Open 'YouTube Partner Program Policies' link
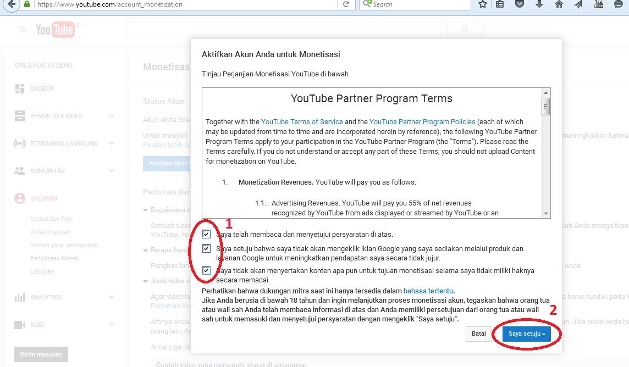The image size is (629, 367). tap(422, 122)
